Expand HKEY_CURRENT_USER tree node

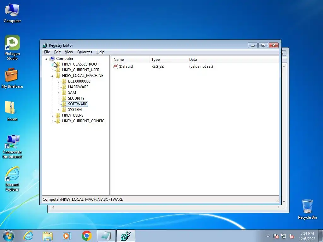[x=52, y=70]
